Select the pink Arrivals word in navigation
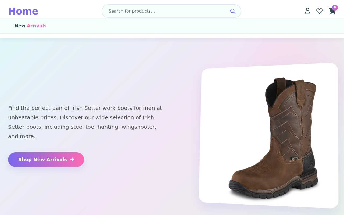 click(37, 26)
